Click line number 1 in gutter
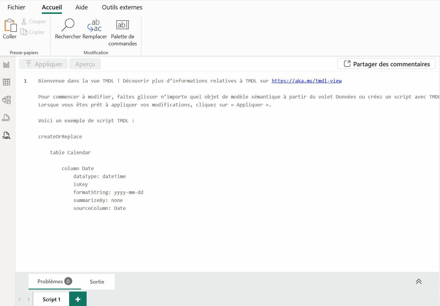 pyautogui.click(x=25, y=81)
